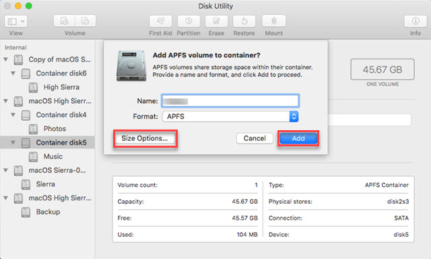Click the dialog's Add APFS volume heading
431x259 pixels.
point(207,55)
